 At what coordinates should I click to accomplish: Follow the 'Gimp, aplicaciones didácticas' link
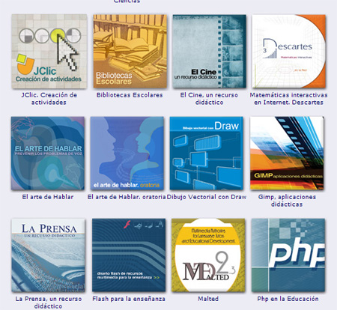(x=287, y=201)
